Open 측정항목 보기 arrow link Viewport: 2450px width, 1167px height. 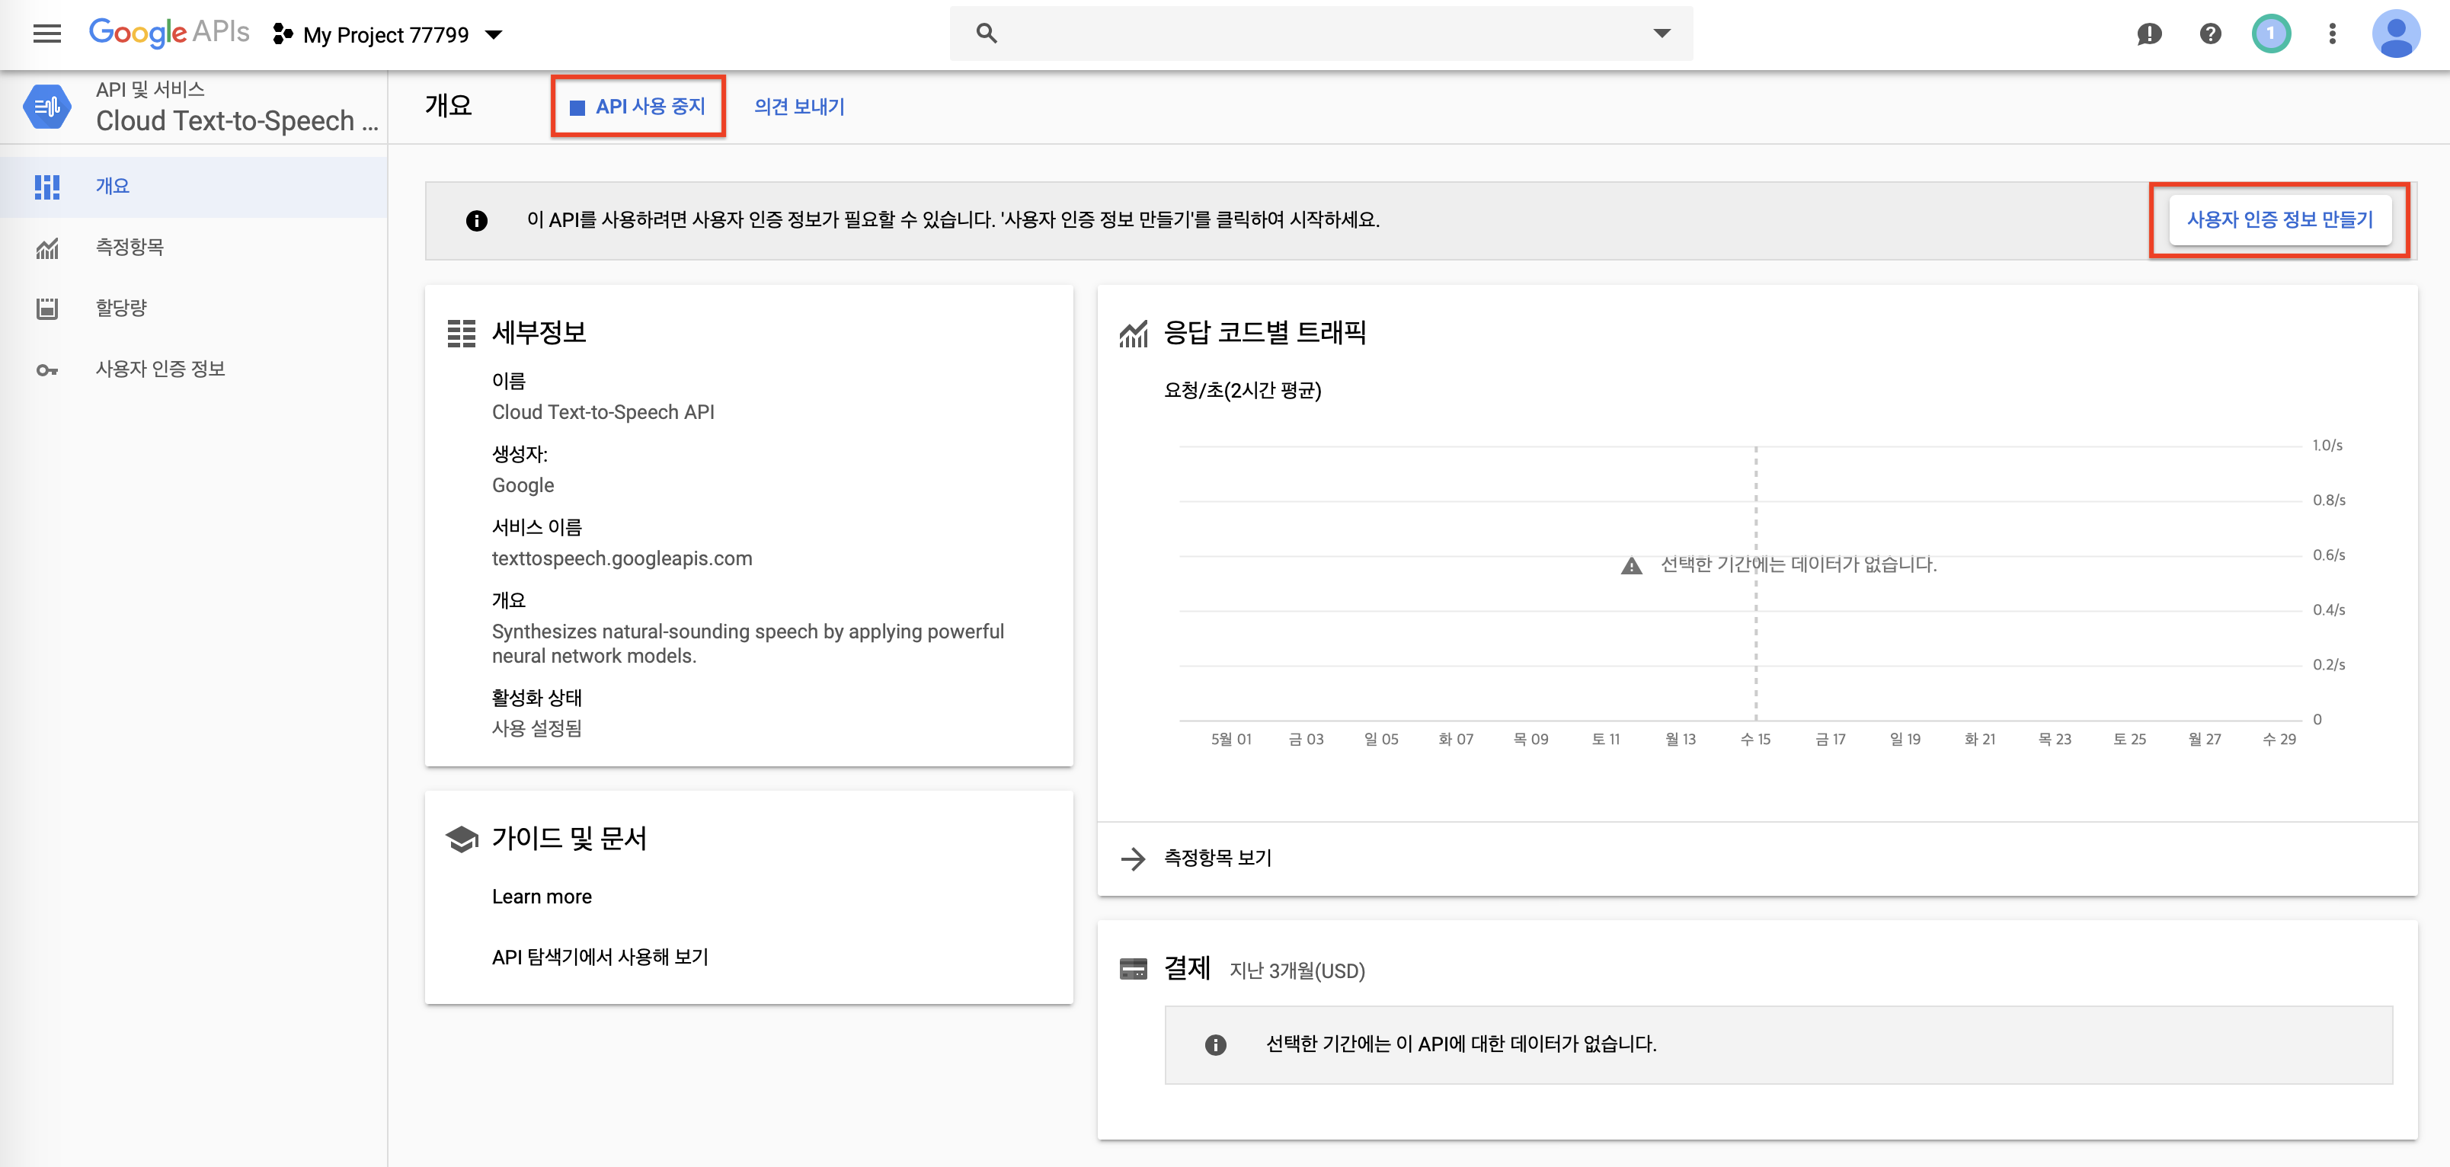pos(1217,858)
